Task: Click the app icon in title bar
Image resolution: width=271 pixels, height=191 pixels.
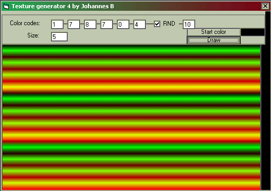Action: (x=6, y=6)
